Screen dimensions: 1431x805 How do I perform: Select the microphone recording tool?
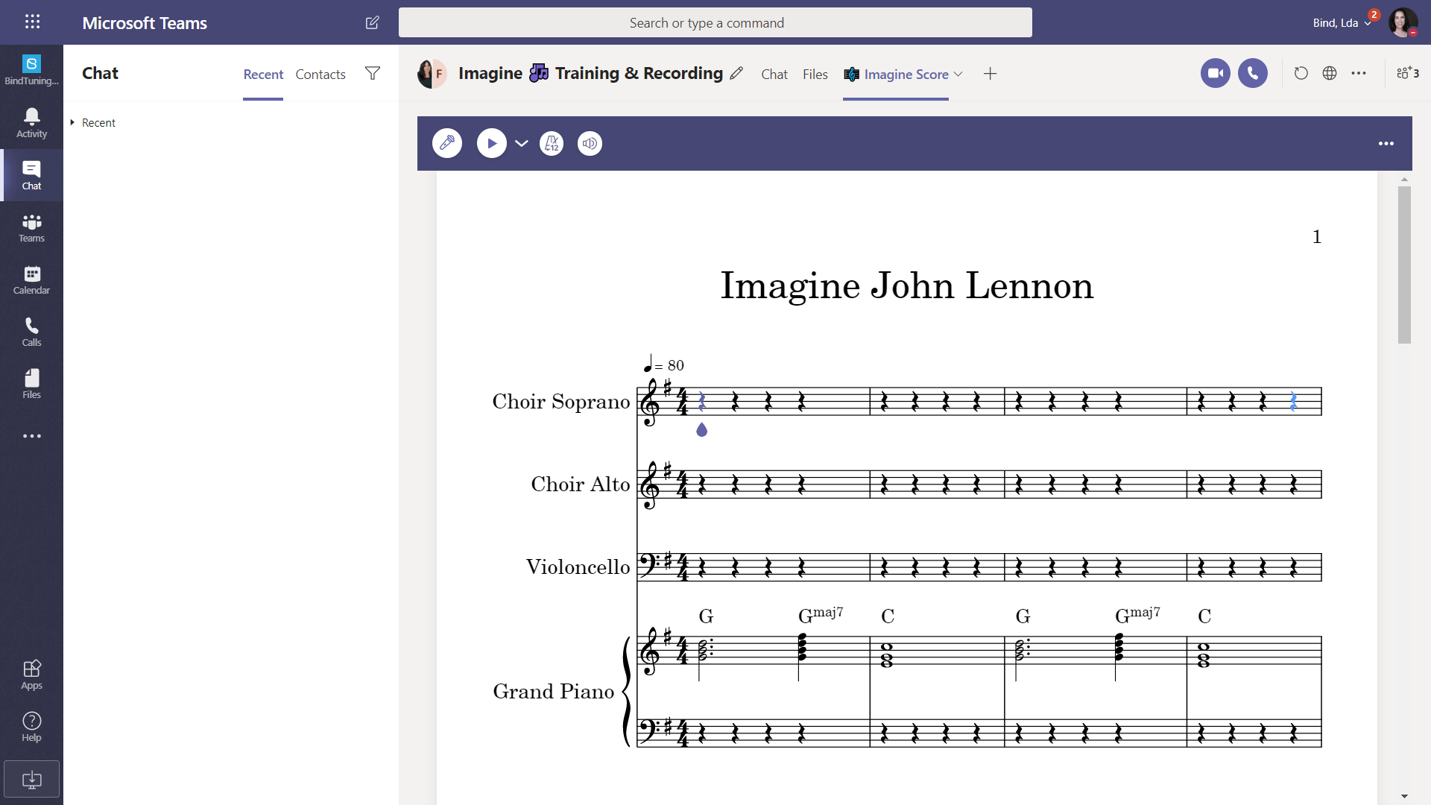coord(447,143)
